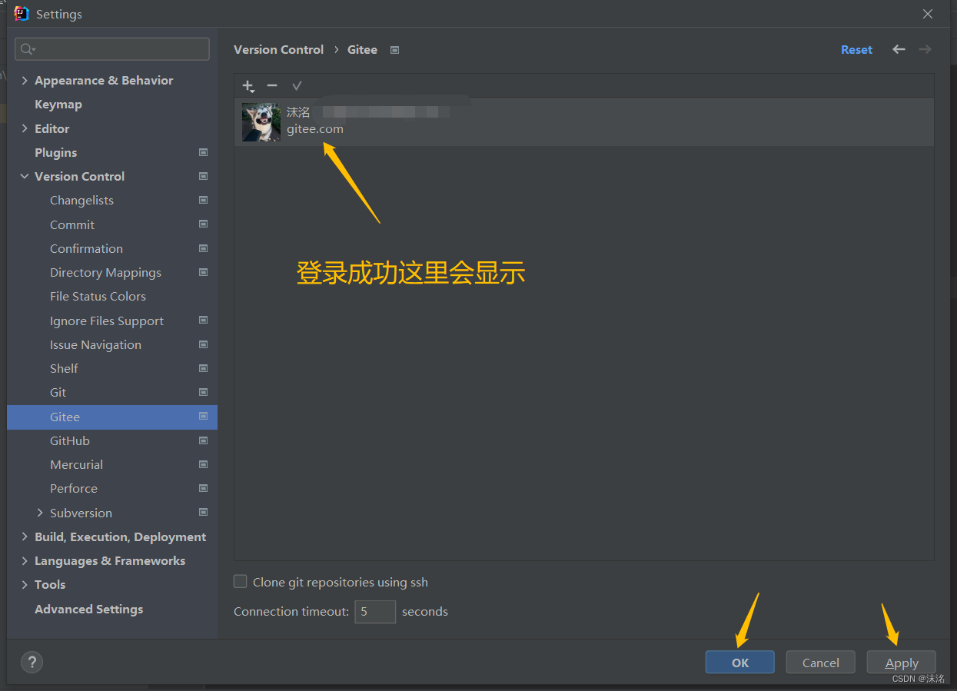Select GitHub settings page
The height and width of the screenshot is (691, 957).
(70, 440)
